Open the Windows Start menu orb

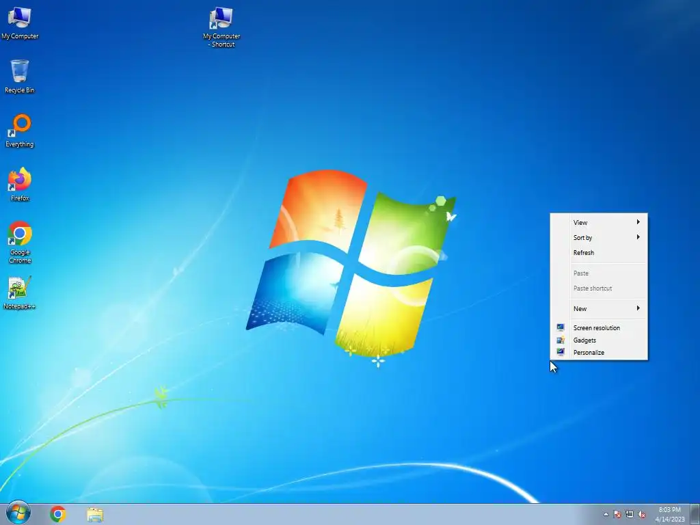click(18, 513)
